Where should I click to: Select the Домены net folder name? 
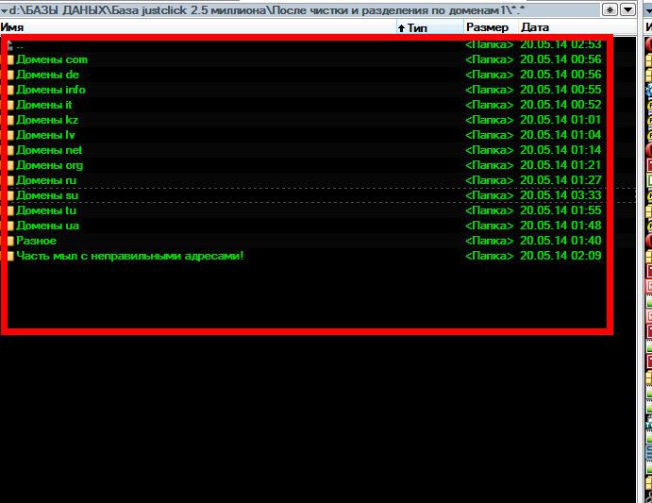coord(49,150)
